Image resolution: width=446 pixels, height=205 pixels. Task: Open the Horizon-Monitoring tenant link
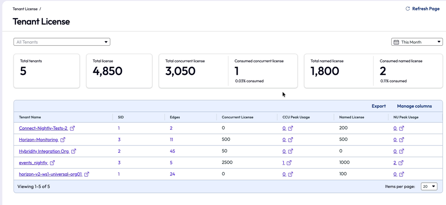[39, 140]
